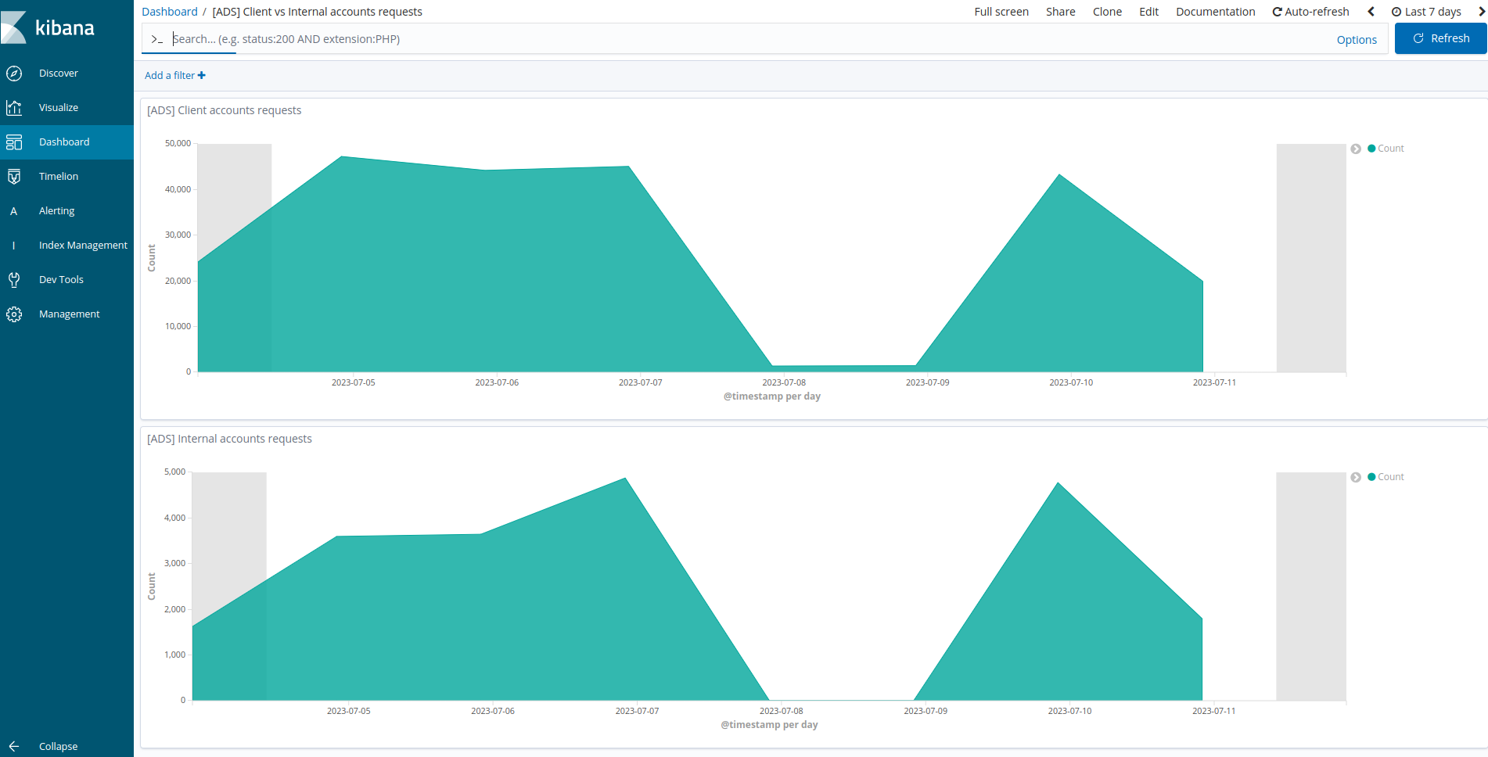Open Dev Tools wrench icon
The image size is (1488, 757).
tap(14, 280)
